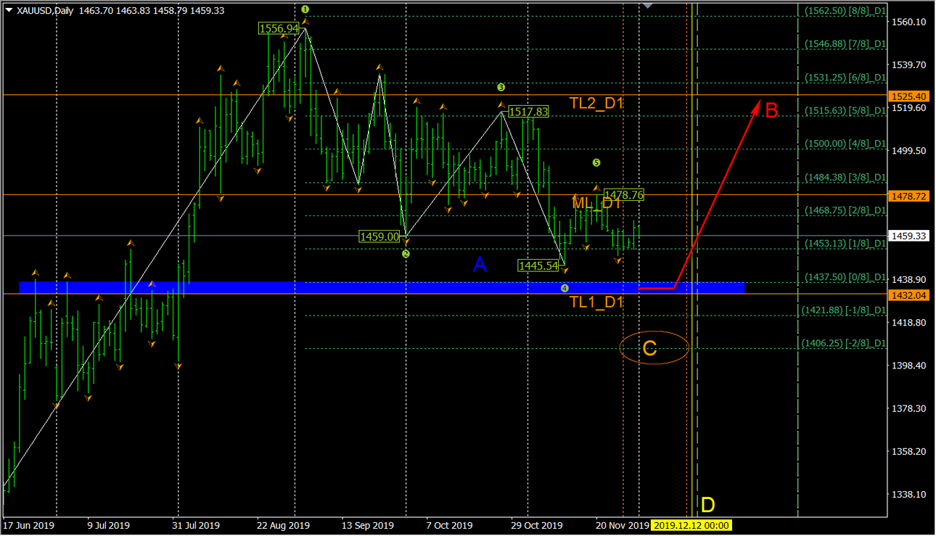Viewport: 936px width, 536px height.
Task: Click the (1562.50) [8/8]_D1 level label
Action: pos(845,11)
